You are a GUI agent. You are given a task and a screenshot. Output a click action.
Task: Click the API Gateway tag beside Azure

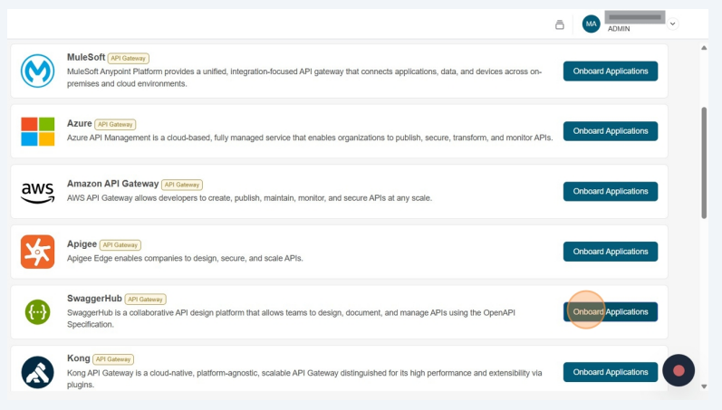pos(115,124)
